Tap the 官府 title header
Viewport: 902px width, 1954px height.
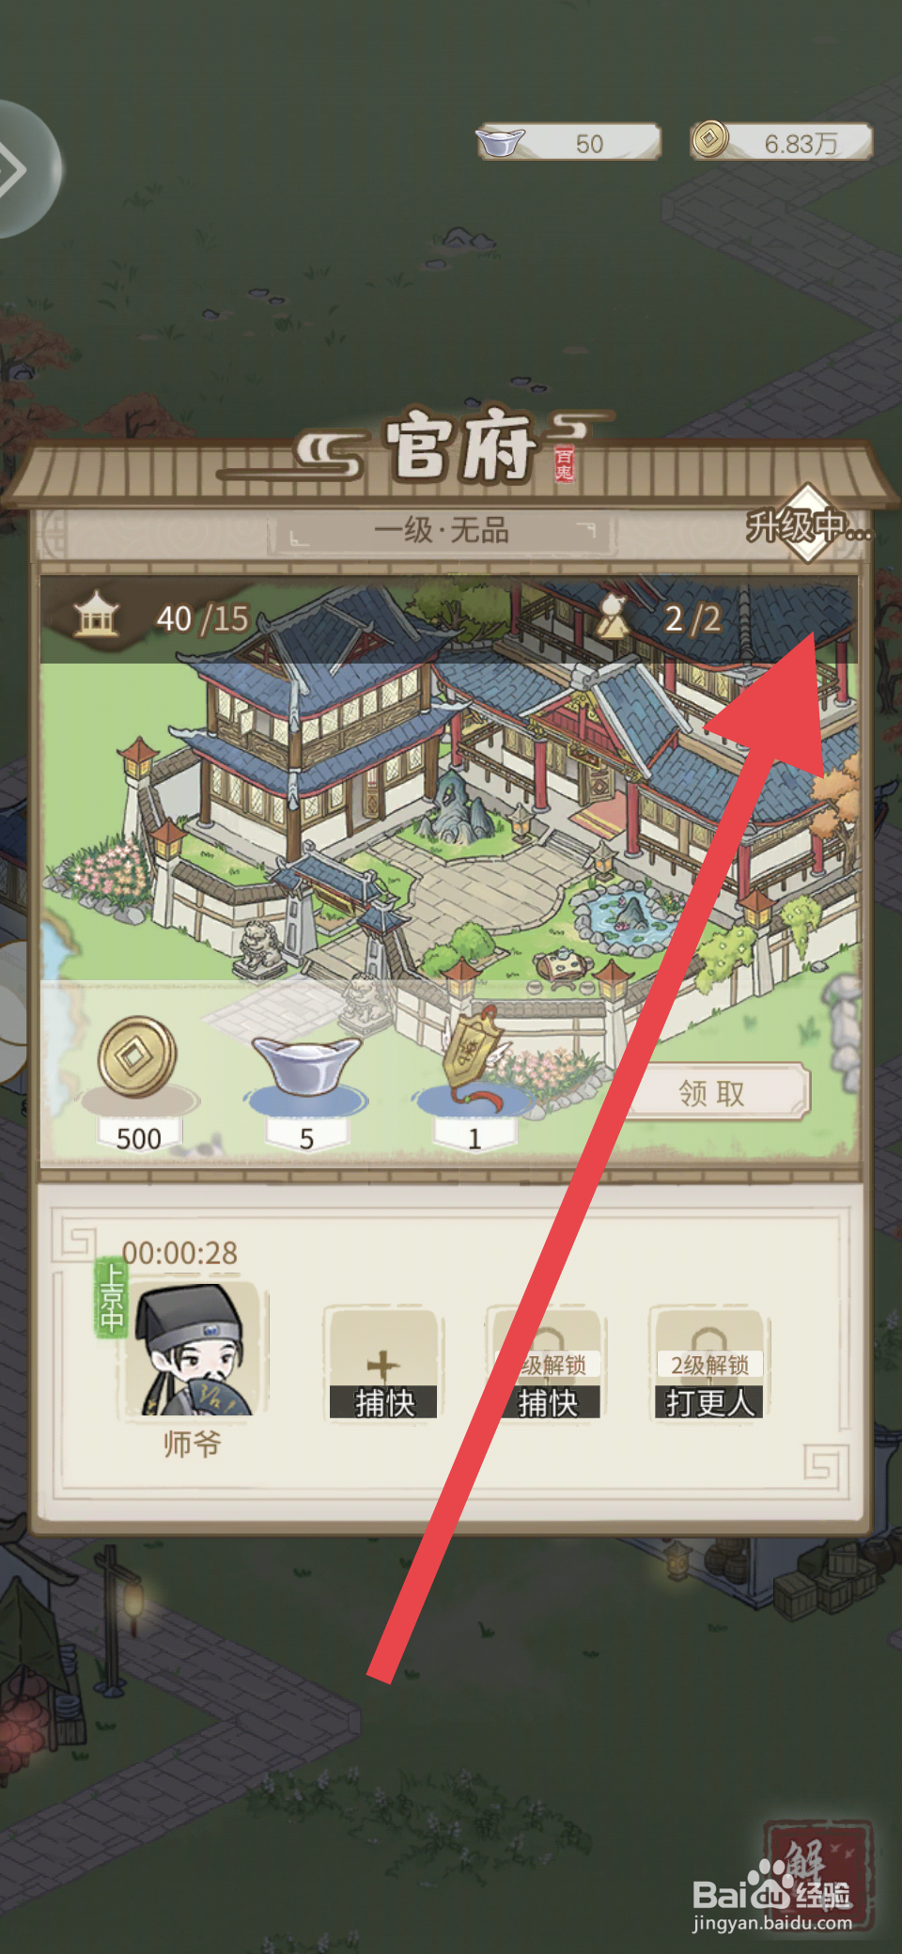pos(459,446)
